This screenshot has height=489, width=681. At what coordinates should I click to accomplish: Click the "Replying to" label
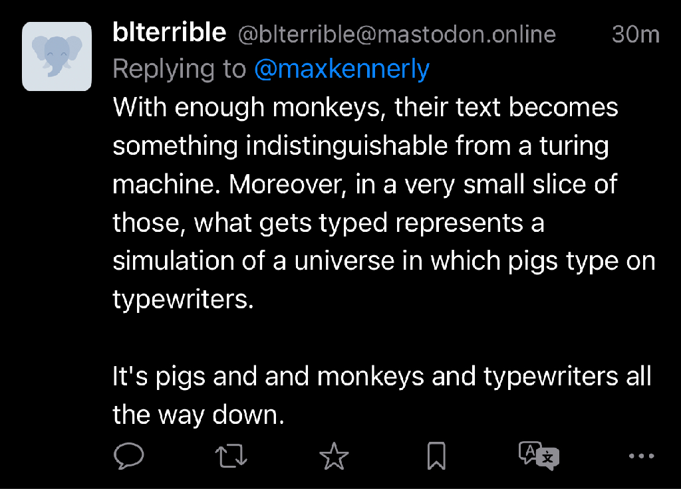(180, 69)
